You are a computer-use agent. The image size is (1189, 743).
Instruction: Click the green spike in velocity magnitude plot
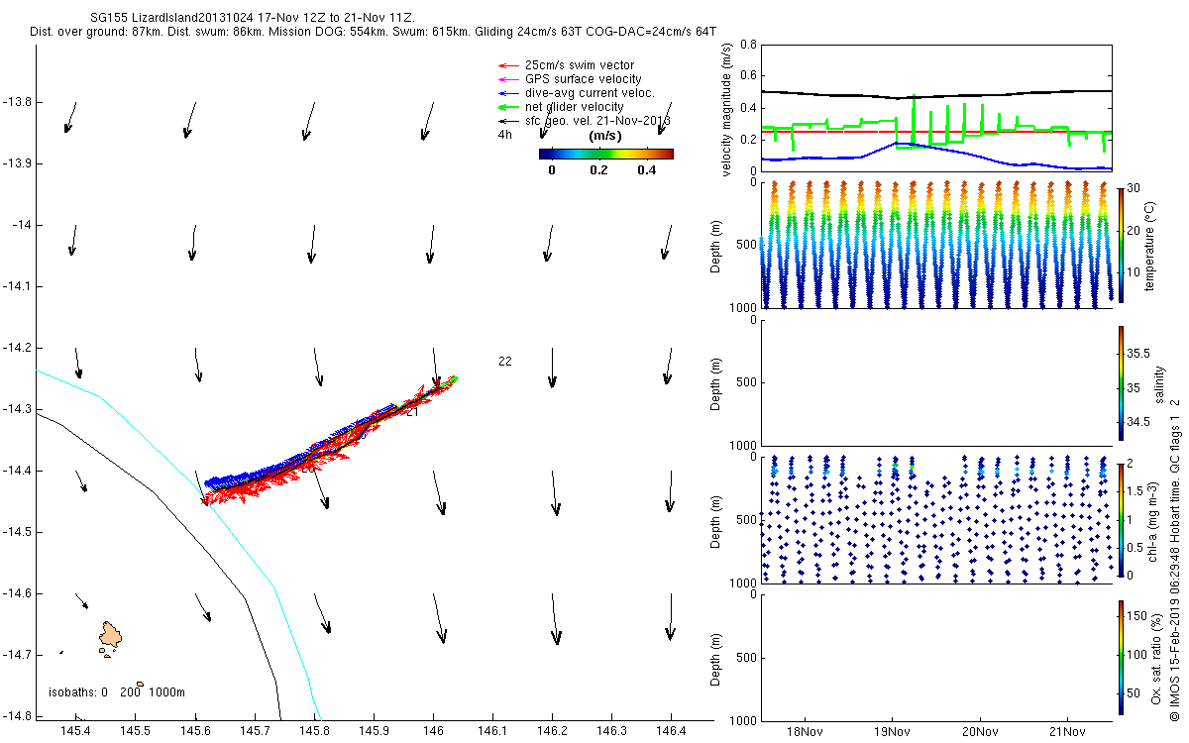(913, 119)
